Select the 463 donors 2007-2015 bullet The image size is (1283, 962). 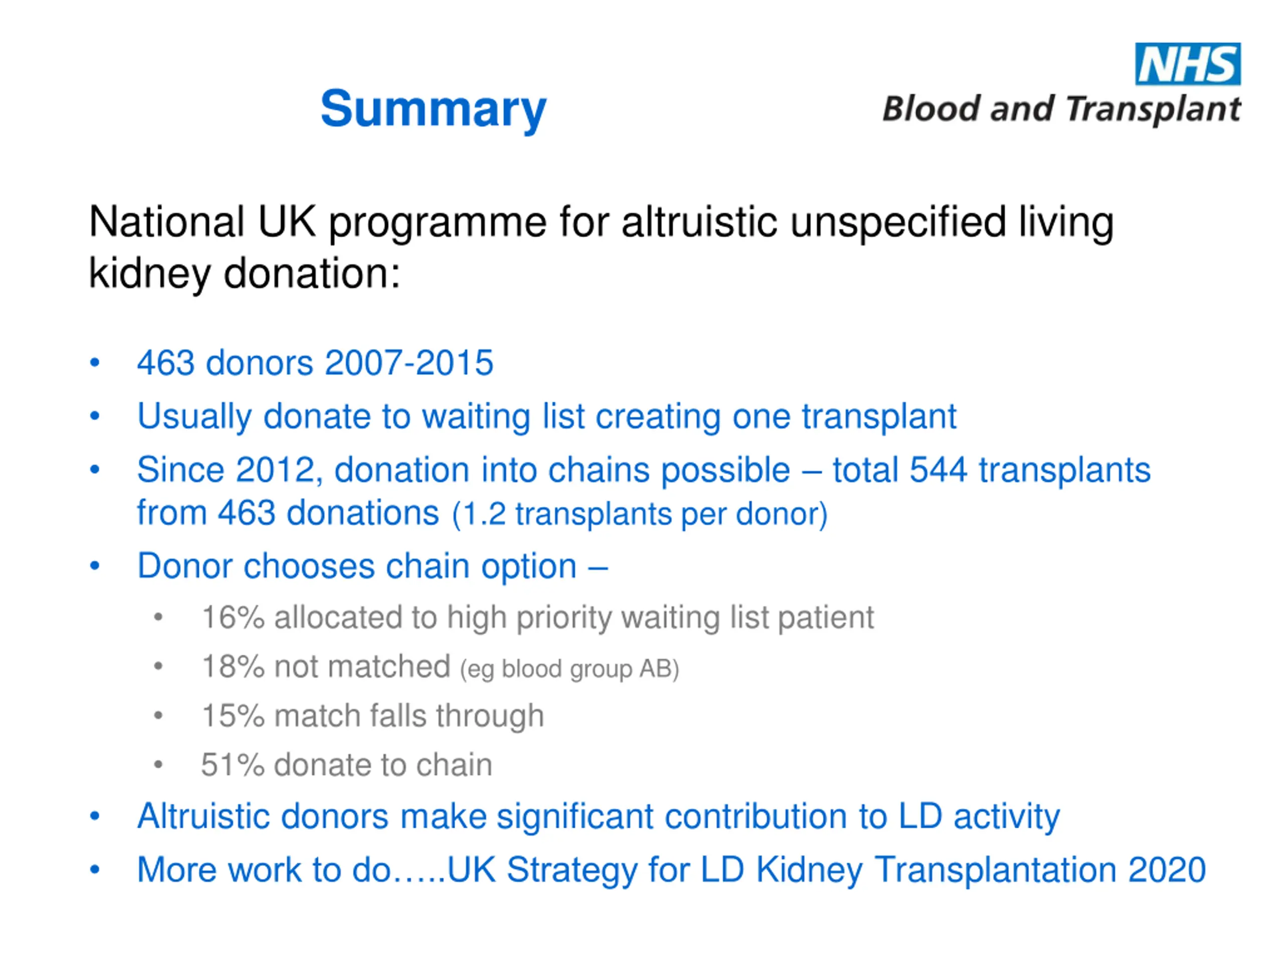315,363
